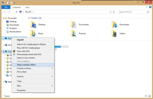Expand the ribbon with the chevron

tap(147, 7)
